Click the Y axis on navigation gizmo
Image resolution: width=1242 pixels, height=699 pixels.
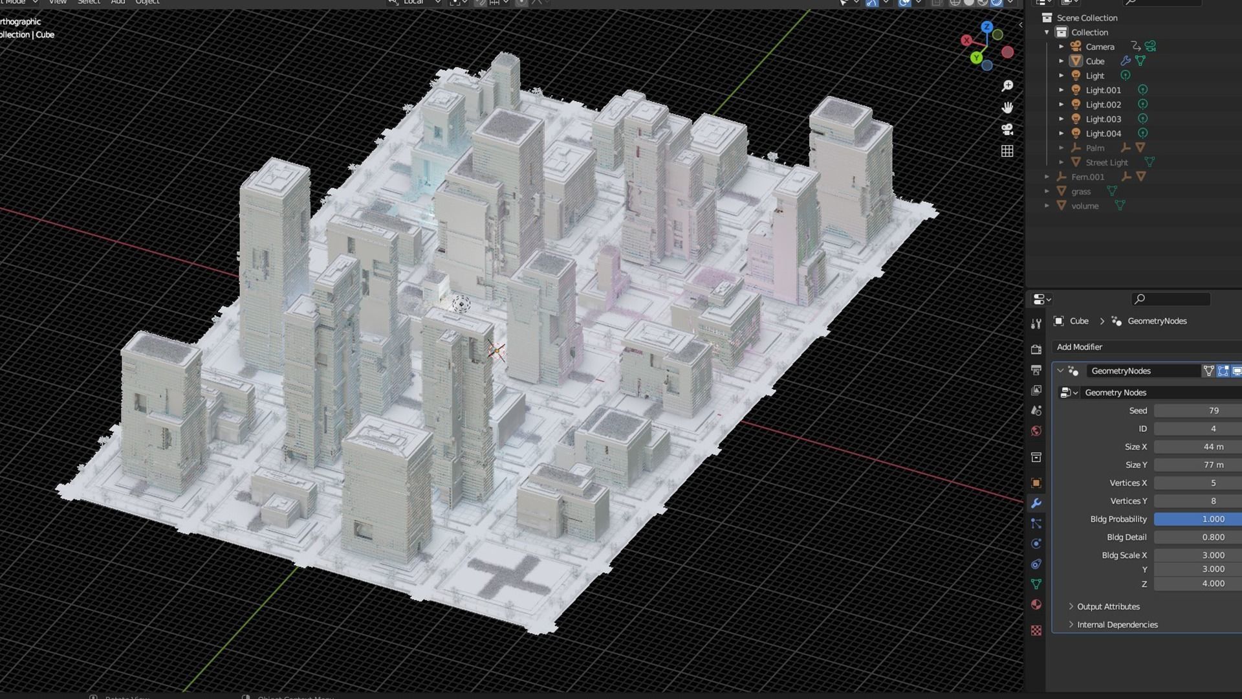(976, 58)
